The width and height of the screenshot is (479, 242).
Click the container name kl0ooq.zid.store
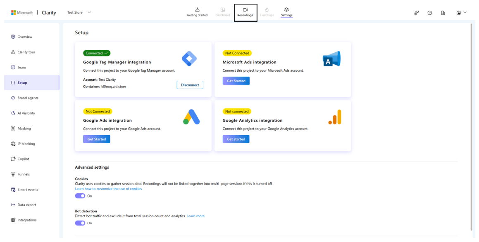pos(114,87)
